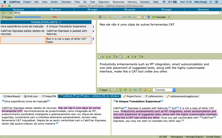The width and height of the screenshot is (222, 138).
Task: Click the pencil add term icon
Action: [145, 90]
